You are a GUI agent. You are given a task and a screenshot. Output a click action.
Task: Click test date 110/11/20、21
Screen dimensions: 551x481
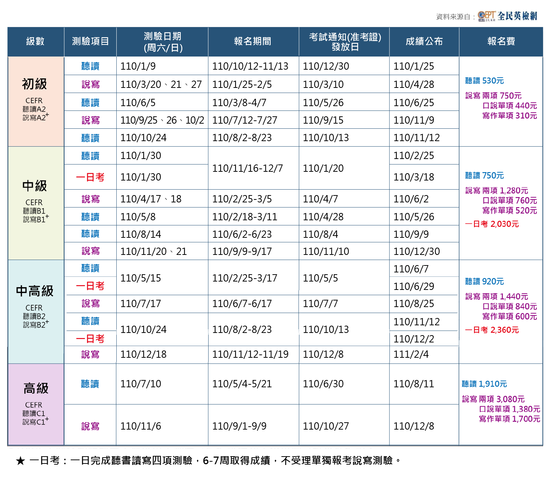pyautogui.click(x=154, y=252)
